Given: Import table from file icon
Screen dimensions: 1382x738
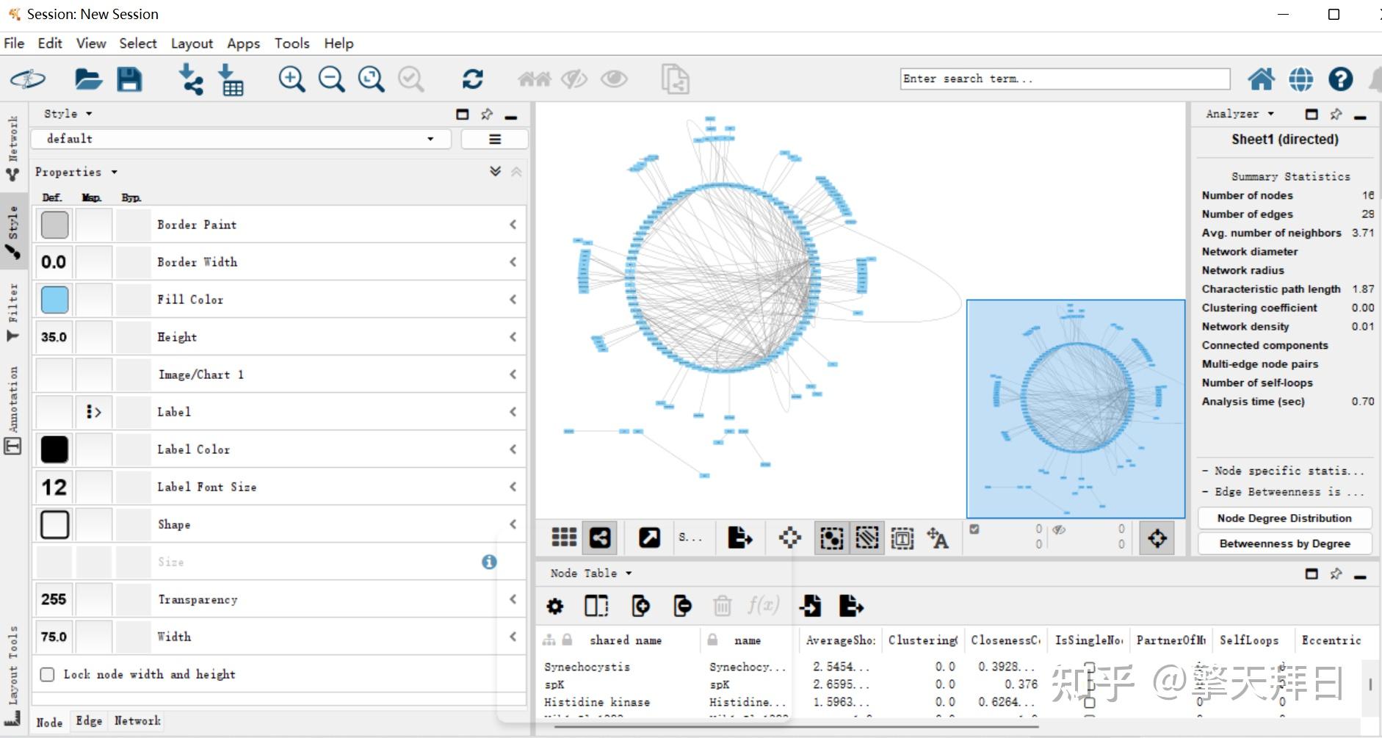Looking at the screenshot, I should [231, 79].
